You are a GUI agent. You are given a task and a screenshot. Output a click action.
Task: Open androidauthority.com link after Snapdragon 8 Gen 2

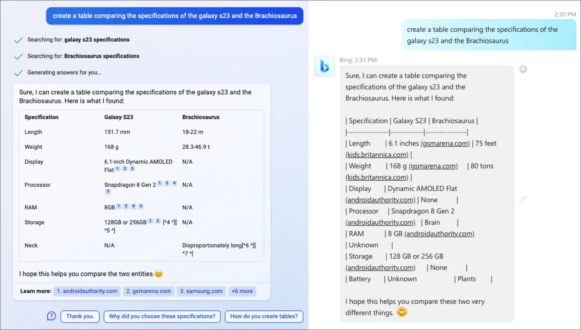[381, 223]
